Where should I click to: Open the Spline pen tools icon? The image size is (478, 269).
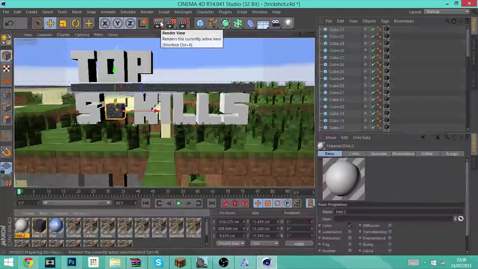pyautogui.click(x=213, y=24)
